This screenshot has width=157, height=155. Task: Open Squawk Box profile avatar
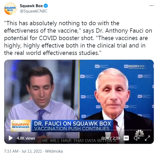(x=10, y=8)
